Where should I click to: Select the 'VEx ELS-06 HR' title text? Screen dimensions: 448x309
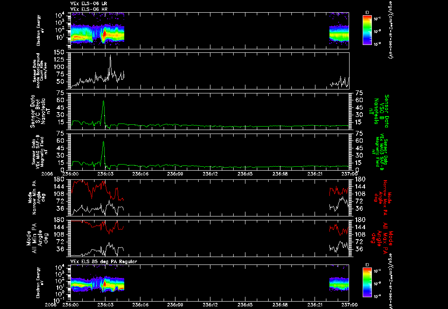(x=89, y=9)
